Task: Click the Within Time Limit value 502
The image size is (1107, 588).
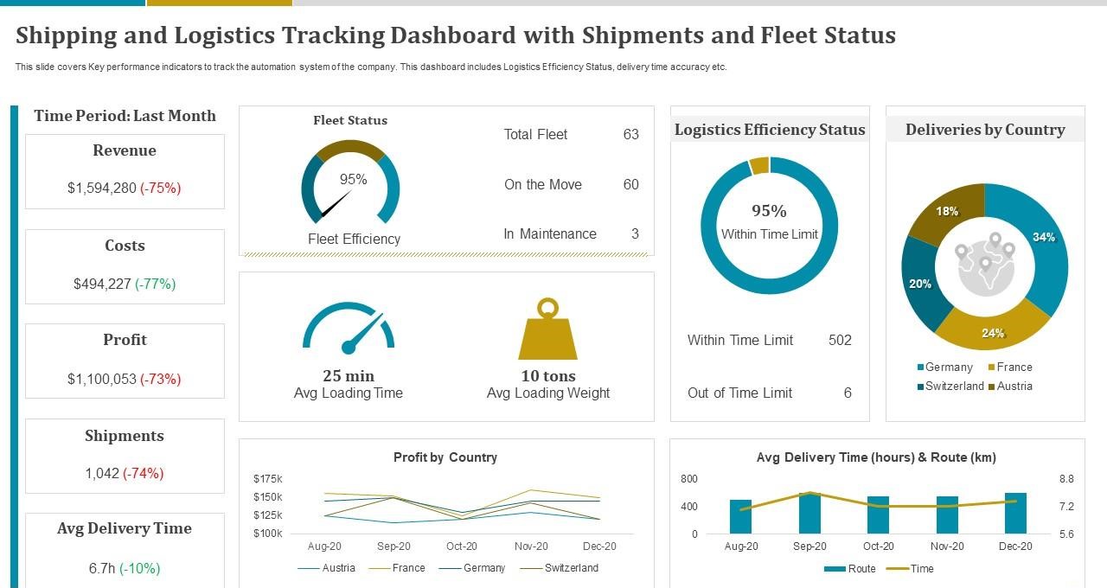Action: click(x=840, y=340)
